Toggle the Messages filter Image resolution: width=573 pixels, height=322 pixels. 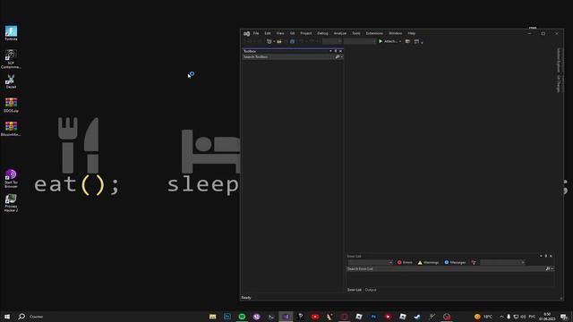pos(455,262)
